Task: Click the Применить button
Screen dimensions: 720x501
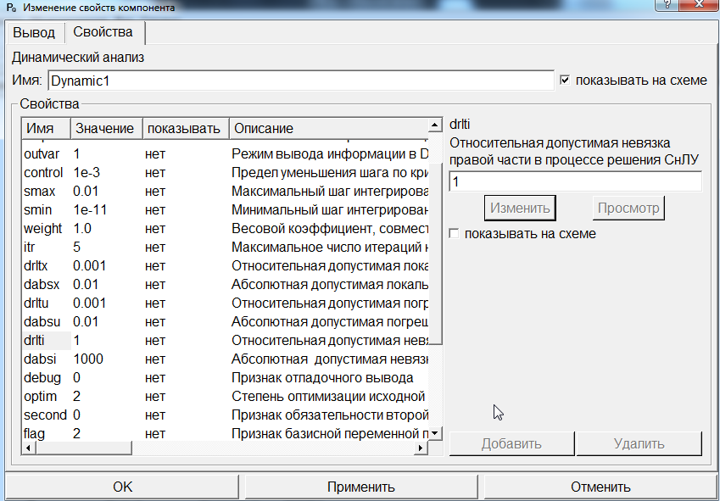Action: point(360,487)
